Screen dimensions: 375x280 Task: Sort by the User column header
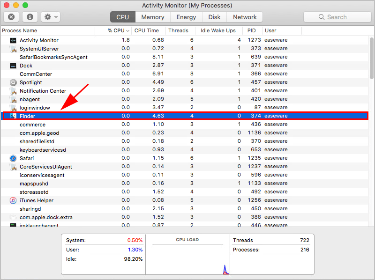[x=282, y=30]
